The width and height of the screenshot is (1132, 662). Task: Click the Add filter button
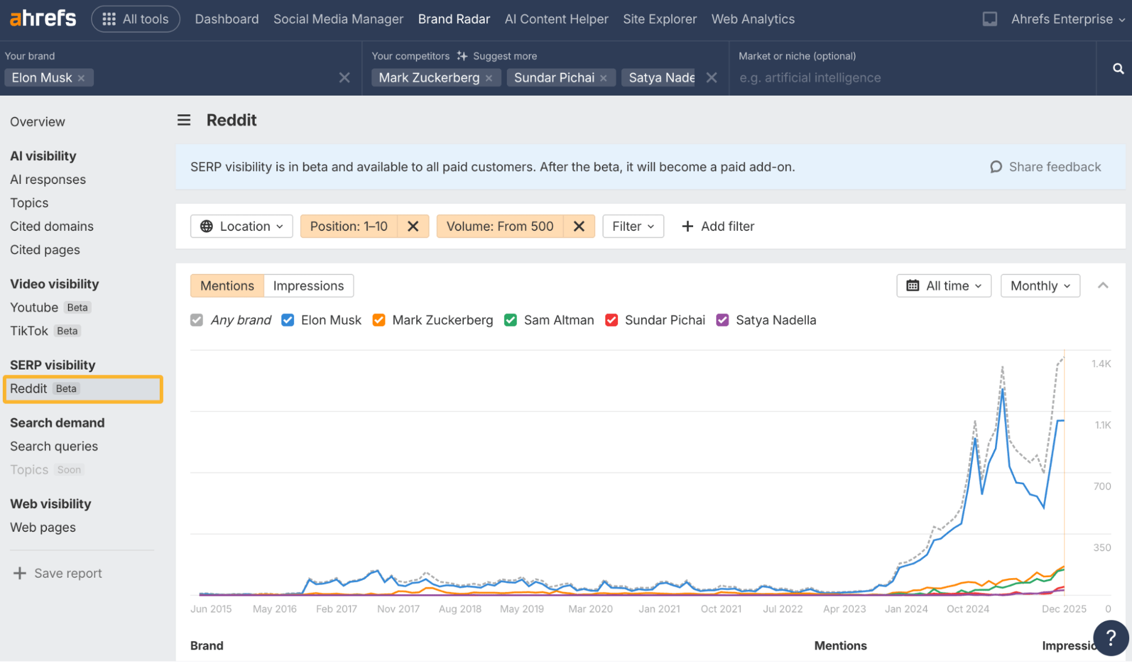click(718, 226)
